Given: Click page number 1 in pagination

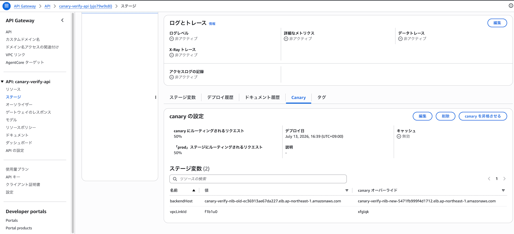Looking at the screenshot, I should (497, 179).
